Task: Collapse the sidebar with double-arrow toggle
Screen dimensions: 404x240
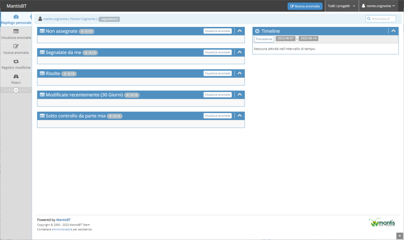Action: pyautogui.click(x=16, y=90)
